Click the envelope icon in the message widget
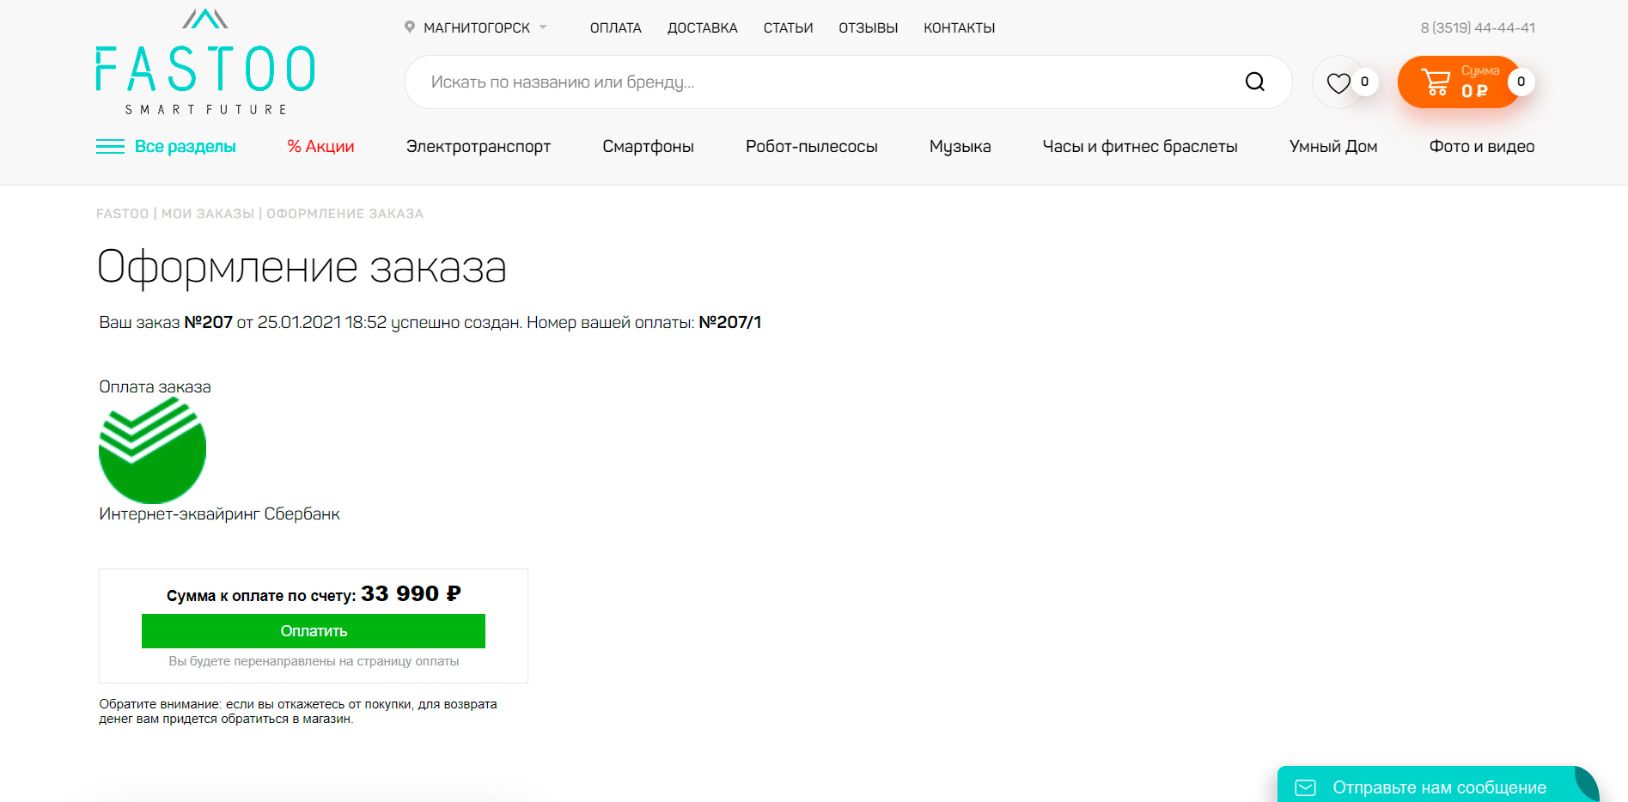Viewport: 1628px width, 802px height. coord(1305,787)
